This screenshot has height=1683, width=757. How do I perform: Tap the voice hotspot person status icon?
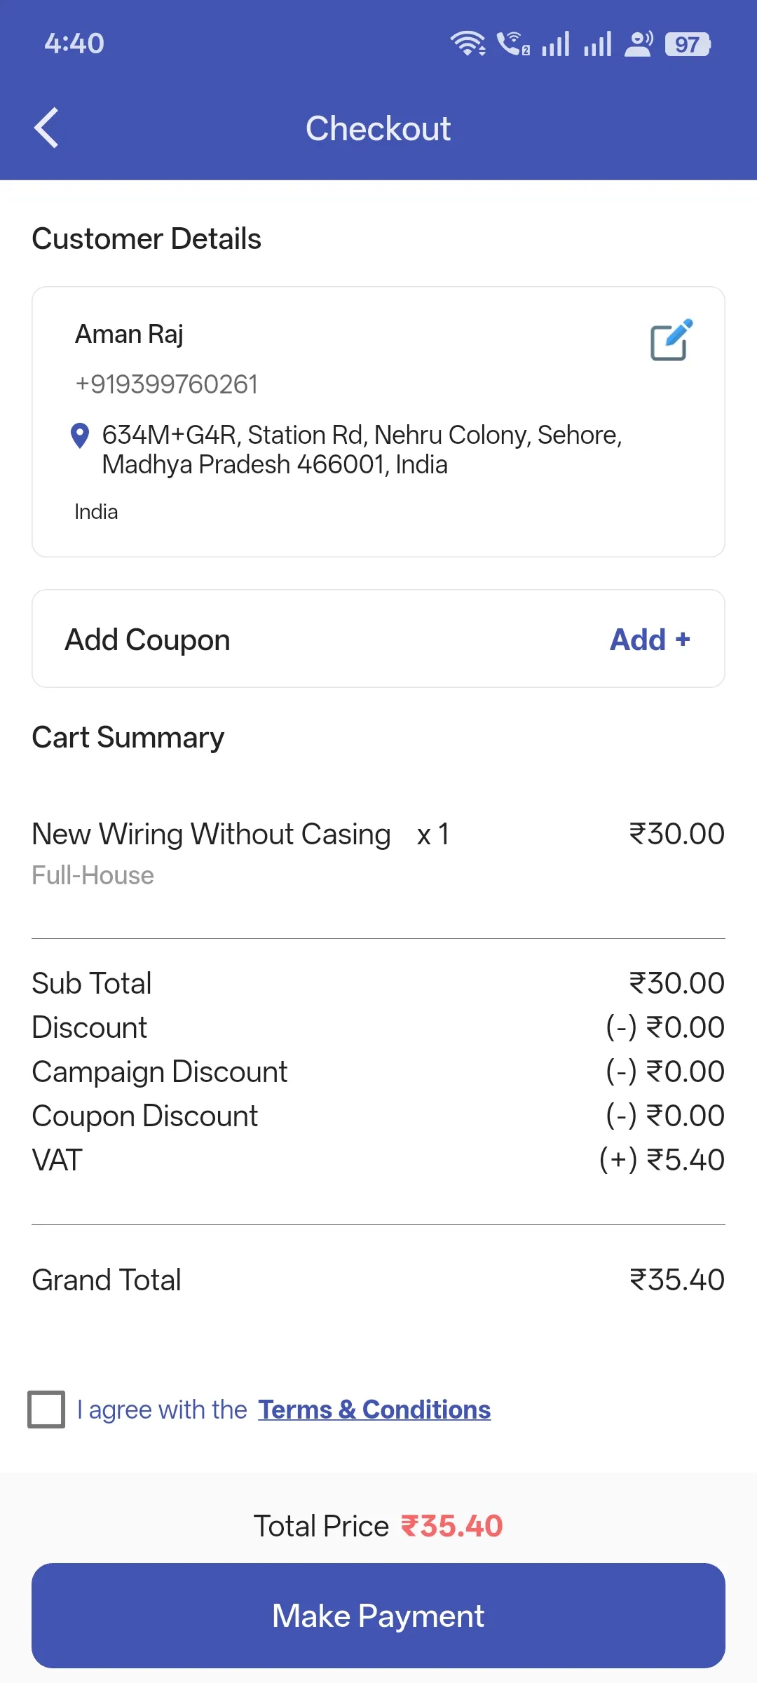(639, 43)
